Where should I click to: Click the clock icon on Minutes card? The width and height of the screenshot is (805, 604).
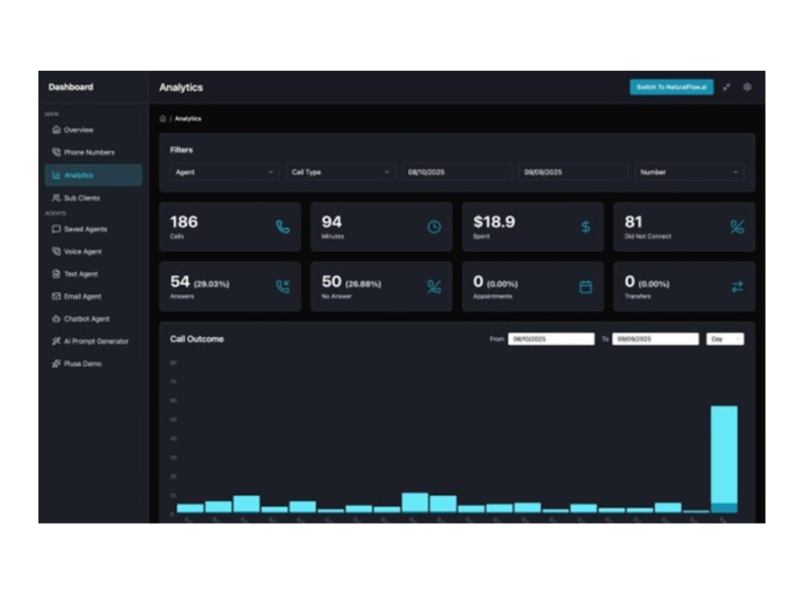pos(434,227)
